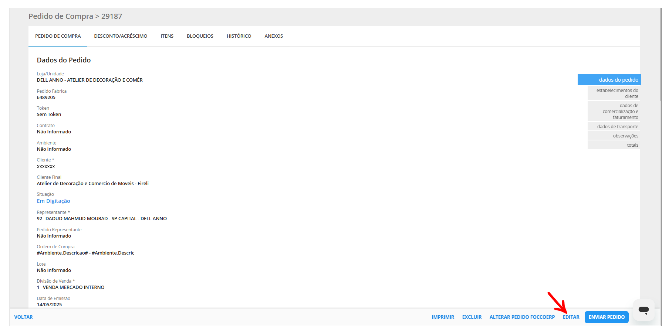Click the page vertical scrollbar
The height and width of the screenshot is (334, 669).
click(660, 55)
